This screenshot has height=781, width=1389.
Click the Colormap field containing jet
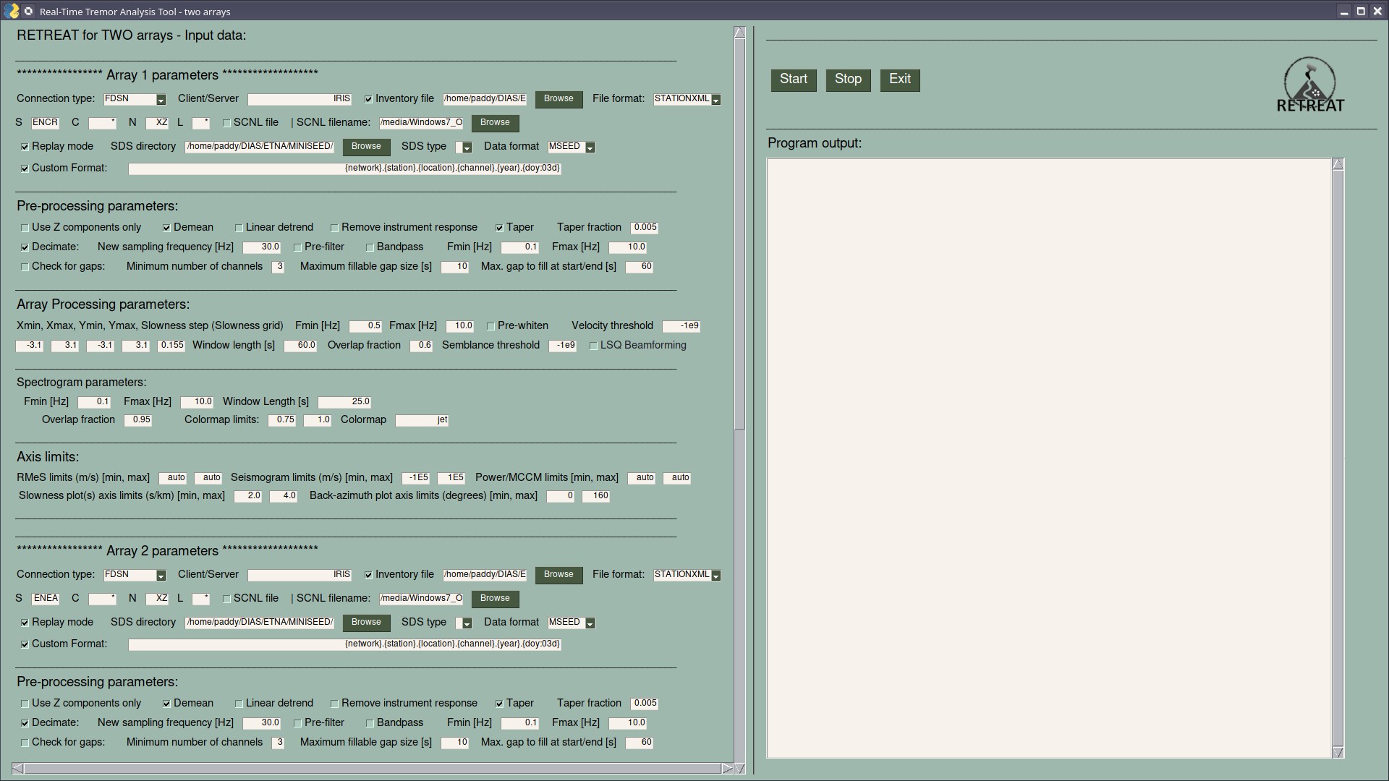tap(422, 419)
